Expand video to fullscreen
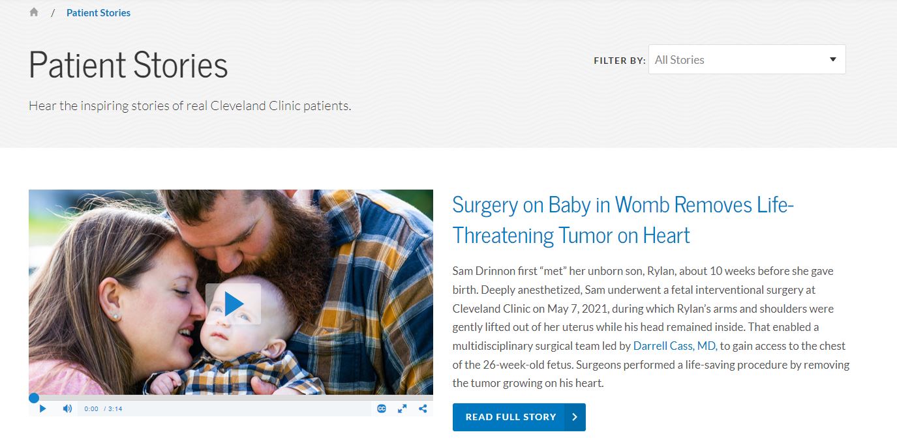Screen dimensions: 897x443 click(x=403, y=408)
